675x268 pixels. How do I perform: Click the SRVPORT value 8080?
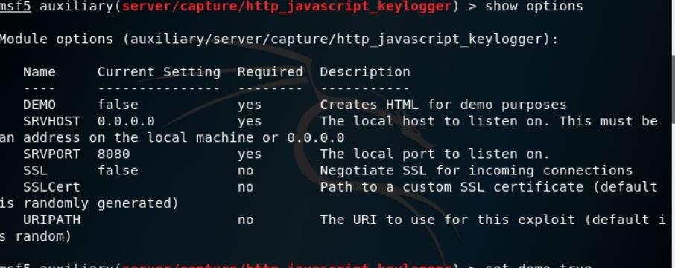(x=114, y=154)
